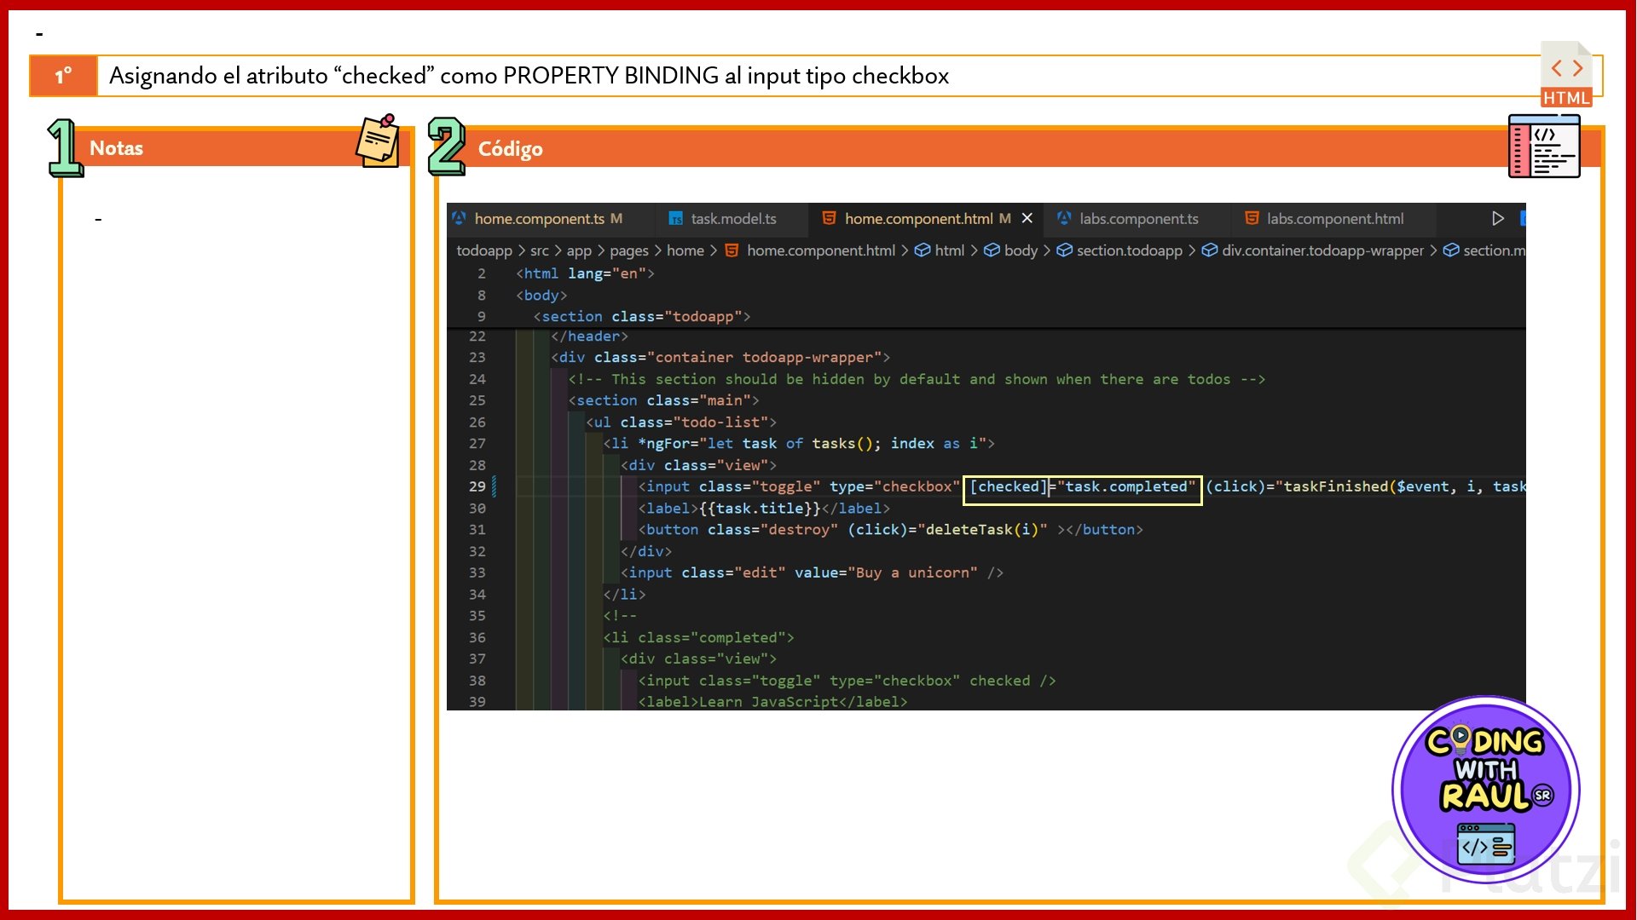Click the 'body' element in the breadcrumb
Screen dimensions: 1637x920
tap(1021, 250)
